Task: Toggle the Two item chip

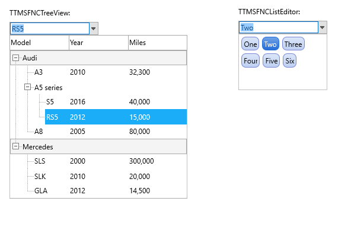Action: tap(270, 44)
